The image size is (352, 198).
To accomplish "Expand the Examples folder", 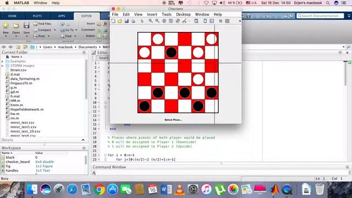I will (x=2, y=61).
